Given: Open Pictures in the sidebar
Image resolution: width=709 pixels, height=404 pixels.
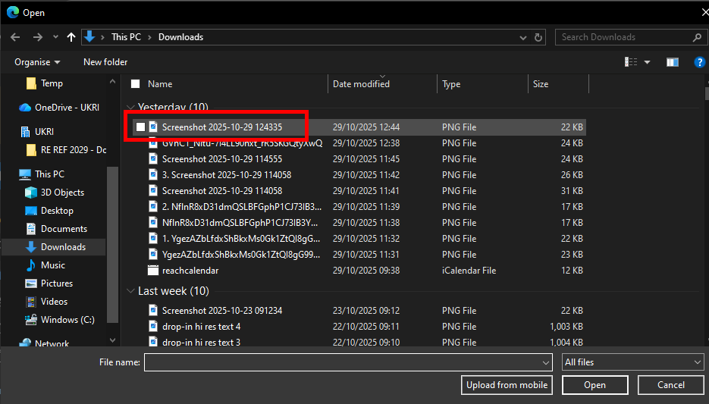Looking at the screenshot, I should click(57, 283).
